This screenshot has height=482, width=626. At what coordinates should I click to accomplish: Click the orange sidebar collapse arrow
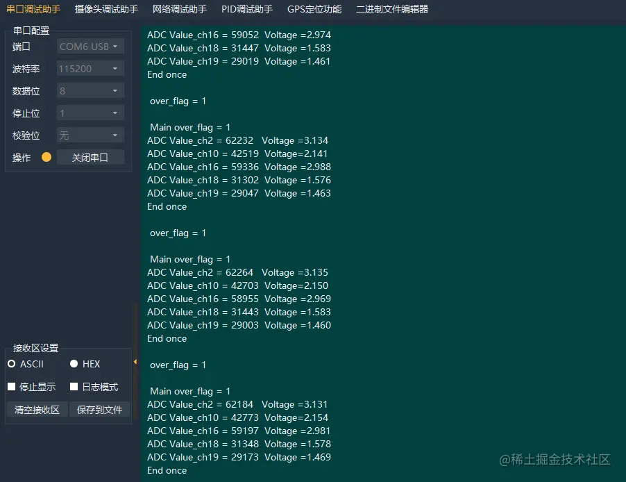click(x=135, y=362)
